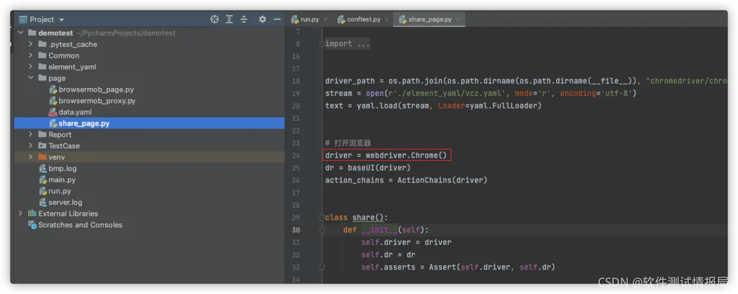
Task: Expand External Libraries node arrow
Action: point(21,213)
